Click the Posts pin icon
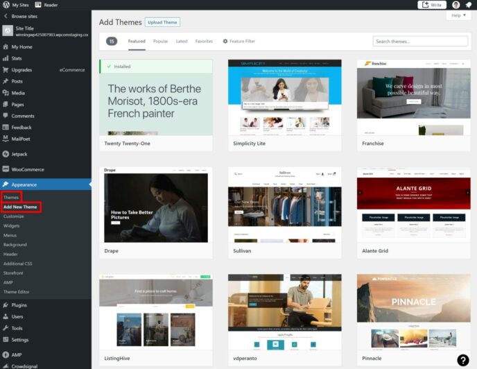477x369 pixels. 6,81
